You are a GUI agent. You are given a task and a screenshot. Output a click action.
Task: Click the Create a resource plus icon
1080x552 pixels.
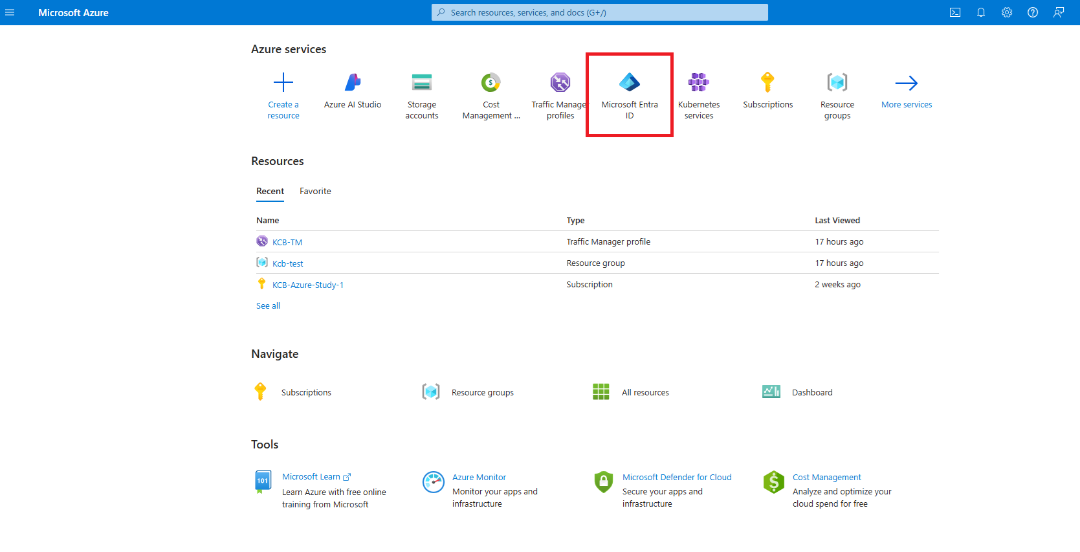[x=283, y=82]
